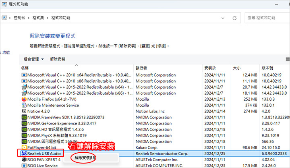Sort by the 大小 column header
The image size is (290, 168).
click(x=236, y=68)
